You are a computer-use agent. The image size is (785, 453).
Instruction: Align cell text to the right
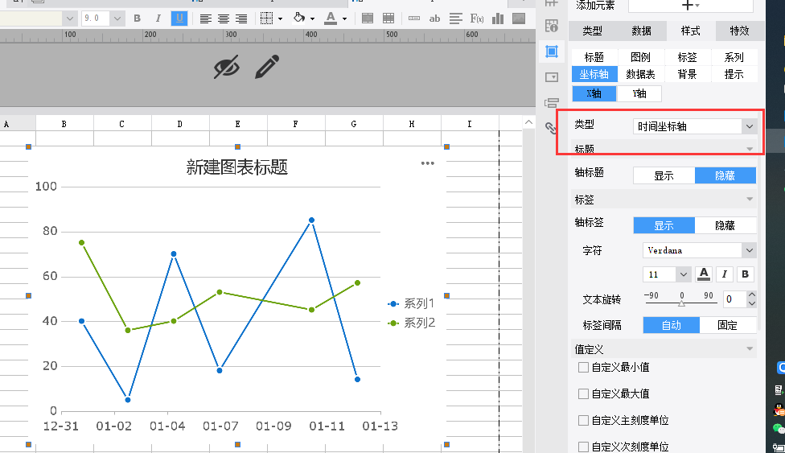(241, 19)
